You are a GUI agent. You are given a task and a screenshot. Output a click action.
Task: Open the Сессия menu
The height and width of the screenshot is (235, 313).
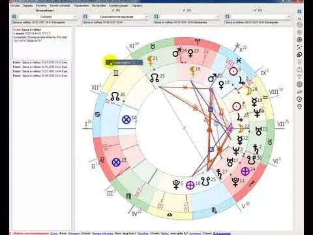[x=14, y=6]
